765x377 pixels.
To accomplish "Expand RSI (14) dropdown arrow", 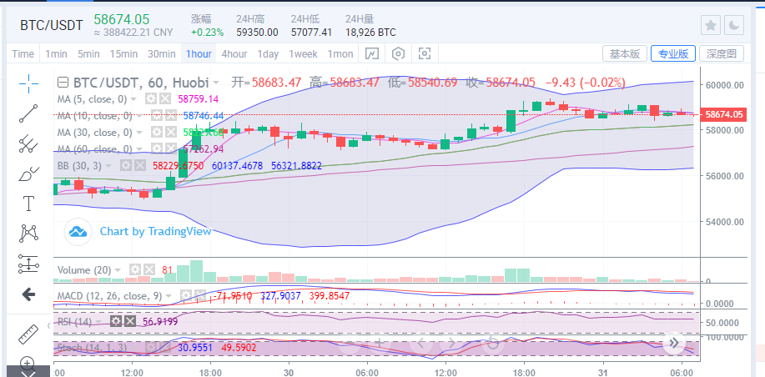I will pyautogui.click(x=99, y=321).
